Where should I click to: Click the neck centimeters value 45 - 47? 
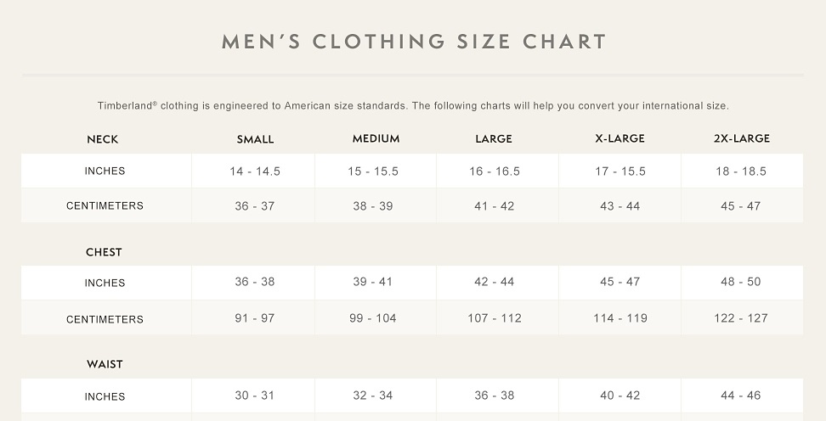741,206
